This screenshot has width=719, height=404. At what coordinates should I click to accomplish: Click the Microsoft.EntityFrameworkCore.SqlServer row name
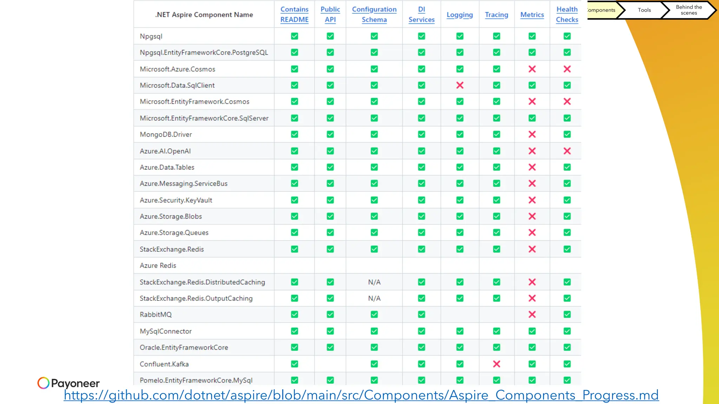point(204,118)
